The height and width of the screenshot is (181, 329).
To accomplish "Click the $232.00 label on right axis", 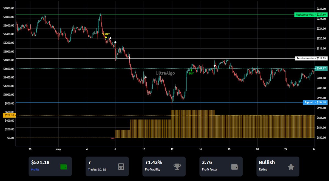I will 321,9.
